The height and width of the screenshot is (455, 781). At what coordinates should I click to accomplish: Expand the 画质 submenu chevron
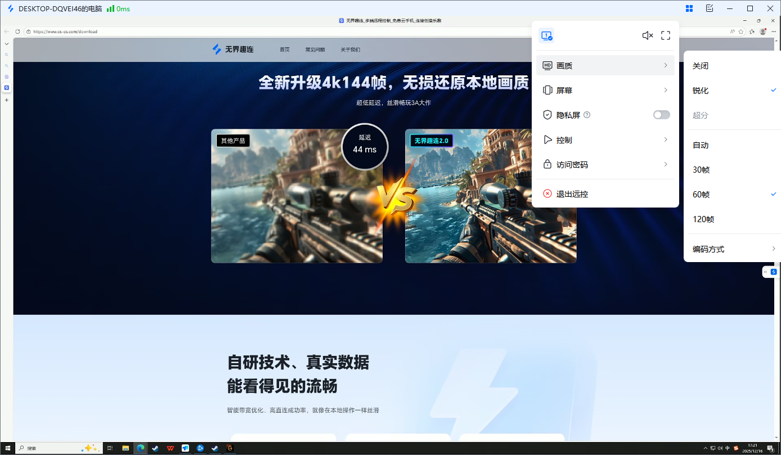tap(665, 65)
